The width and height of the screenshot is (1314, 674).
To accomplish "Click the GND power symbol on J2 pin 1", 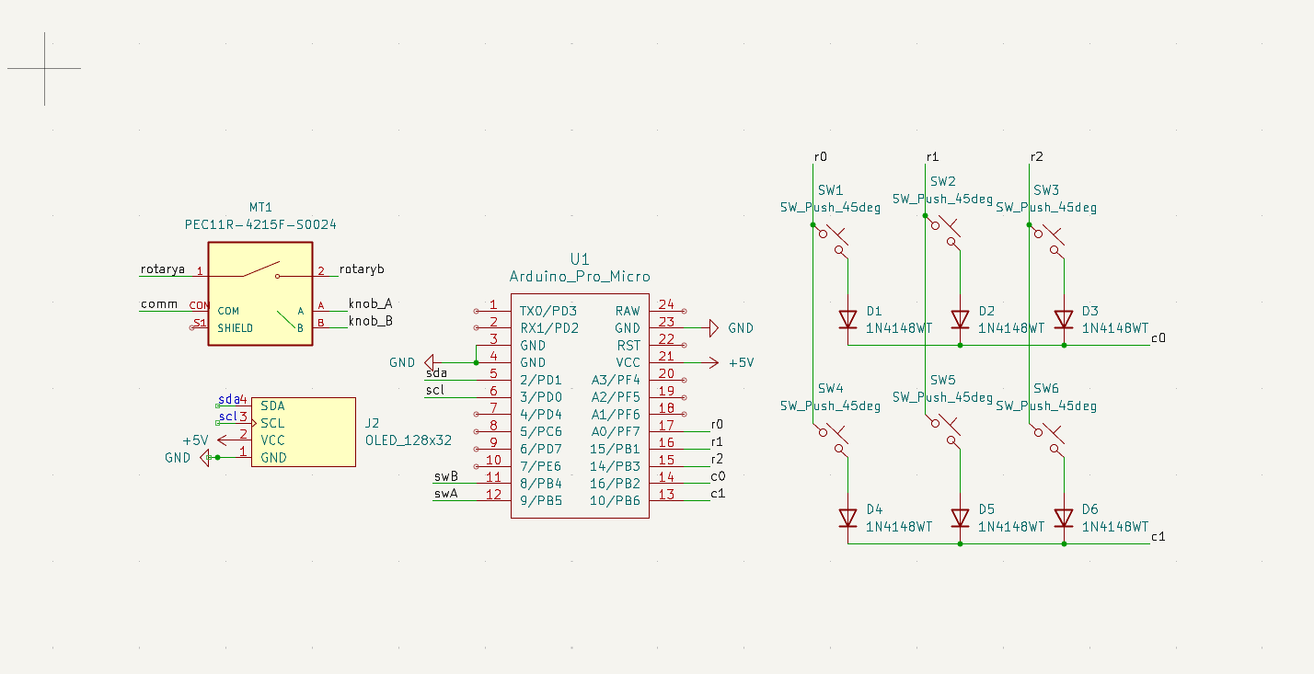I will [x=203, y=457].
